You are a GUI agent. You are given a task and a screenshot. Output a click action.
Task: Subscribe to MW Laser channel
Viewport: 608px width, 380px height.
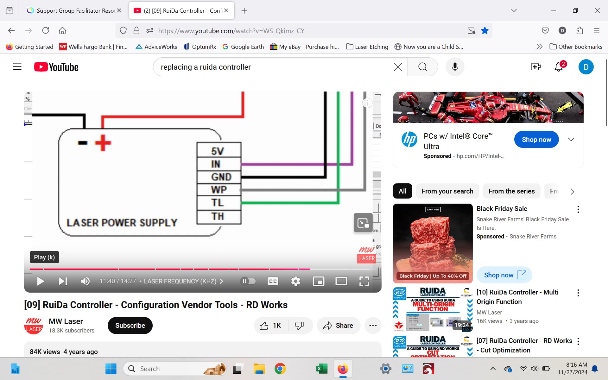coord(130,326)
